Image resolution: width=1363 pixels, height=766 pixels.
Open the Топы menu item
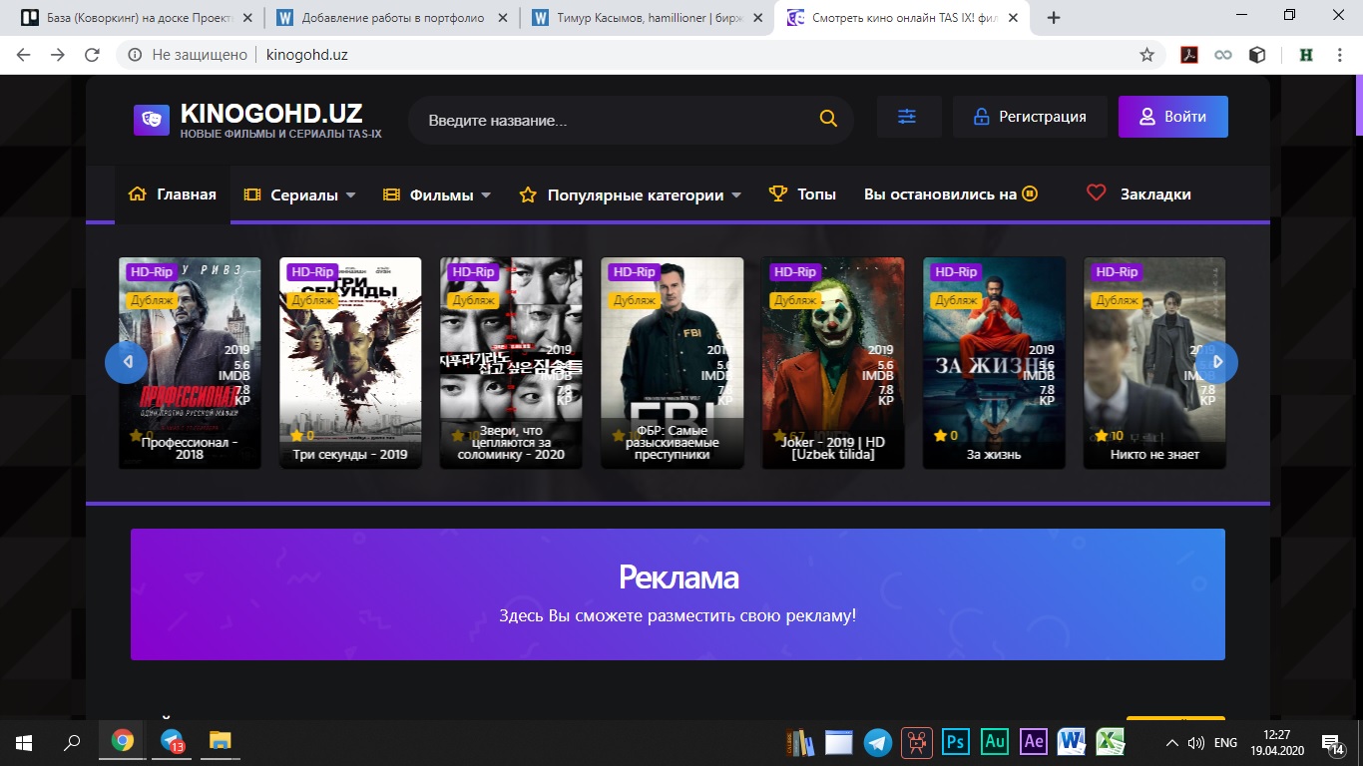(x=802, y=195)
